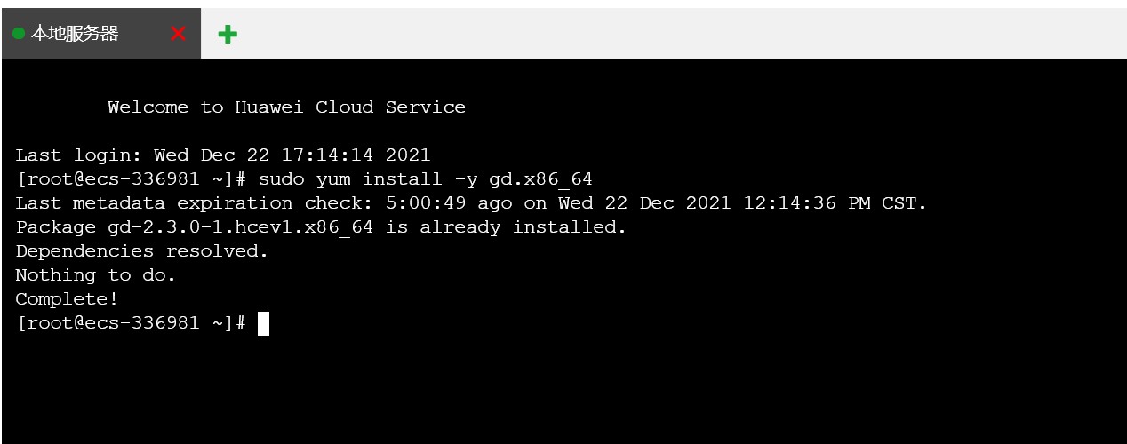The image size is (1127, 444).
Task: Click the green connection status dot
Action: tap(19, 34)
